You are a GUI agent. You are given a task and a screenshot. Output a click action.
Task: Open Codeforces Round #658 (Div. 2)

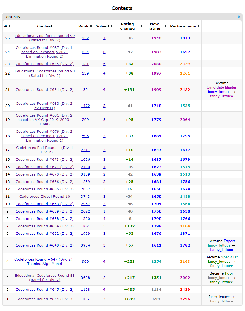tap(45, 219)
